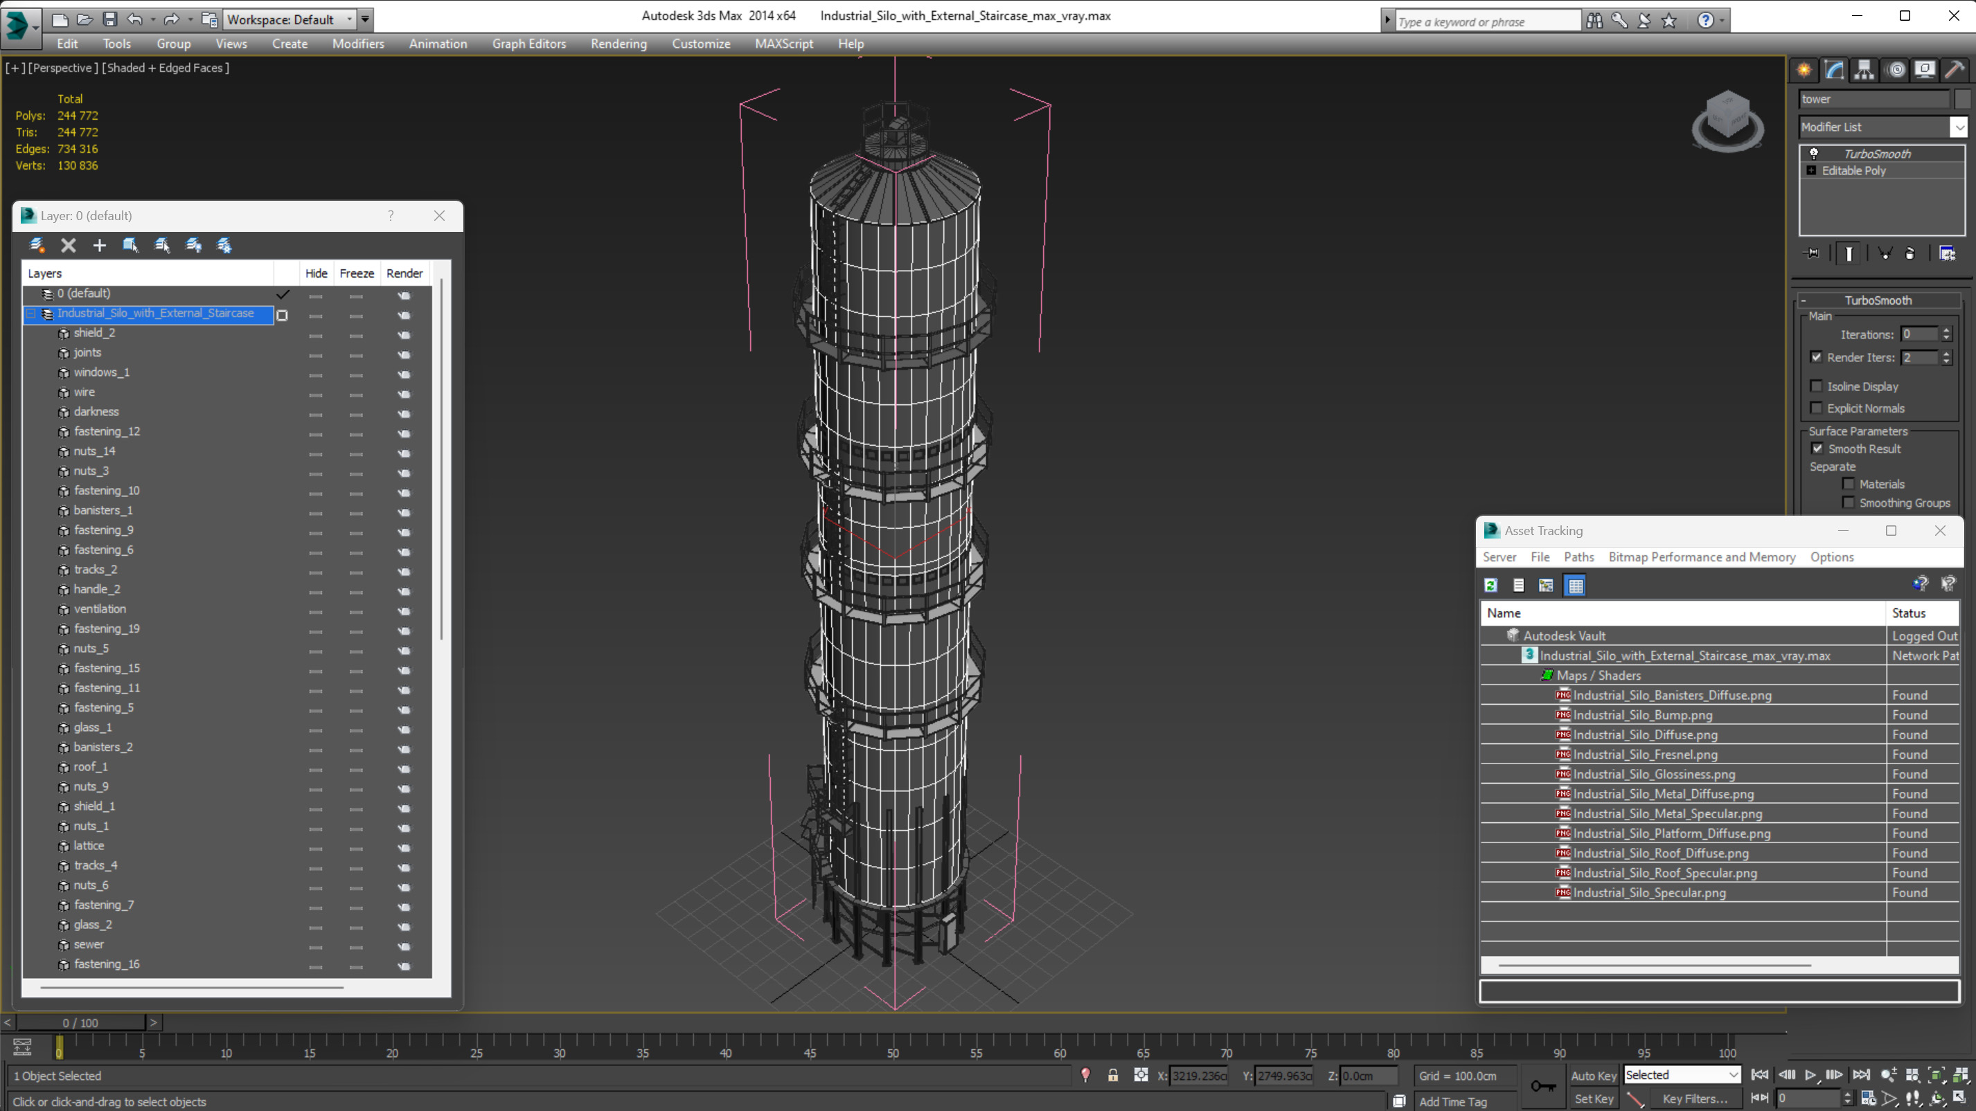The width and height of the screenshot is (1976, 1111).
Task: Click the Add Selection to Layer plus icon
Action: (x=99, y=245)
